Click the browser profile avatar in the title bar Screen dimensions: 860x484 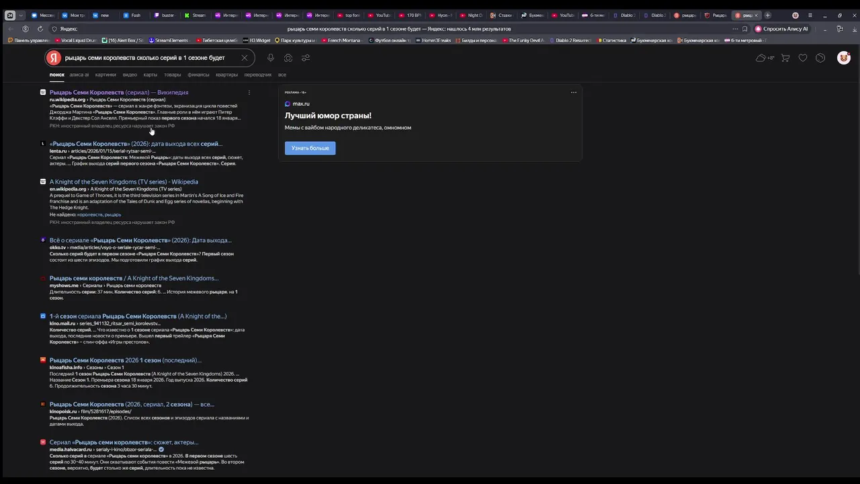pos(795,15)
